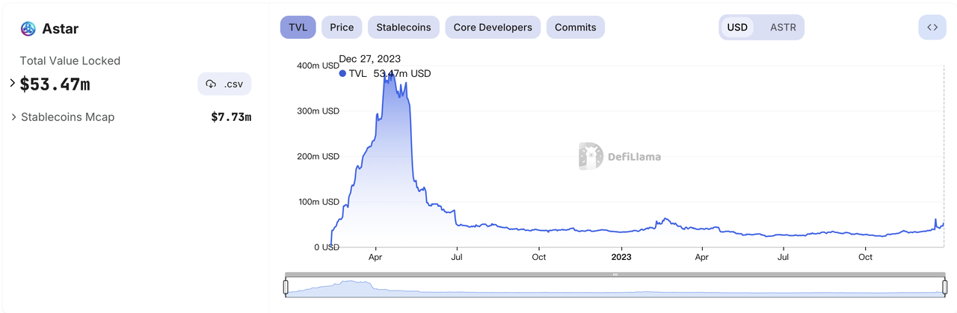
Task: Click the Dec 27, 2023 tooltip date
Action: click(x=371, y=59)
